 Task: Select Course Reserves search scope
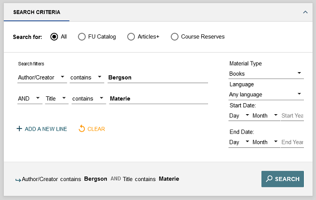tap(174, 37)
